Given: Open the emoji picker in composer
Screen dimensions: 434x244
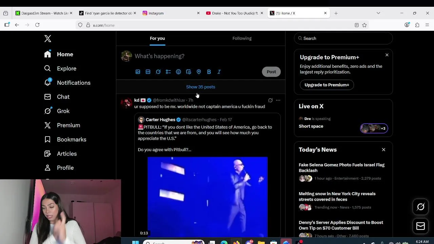Looking at the screenshot, I should point(178,72).
